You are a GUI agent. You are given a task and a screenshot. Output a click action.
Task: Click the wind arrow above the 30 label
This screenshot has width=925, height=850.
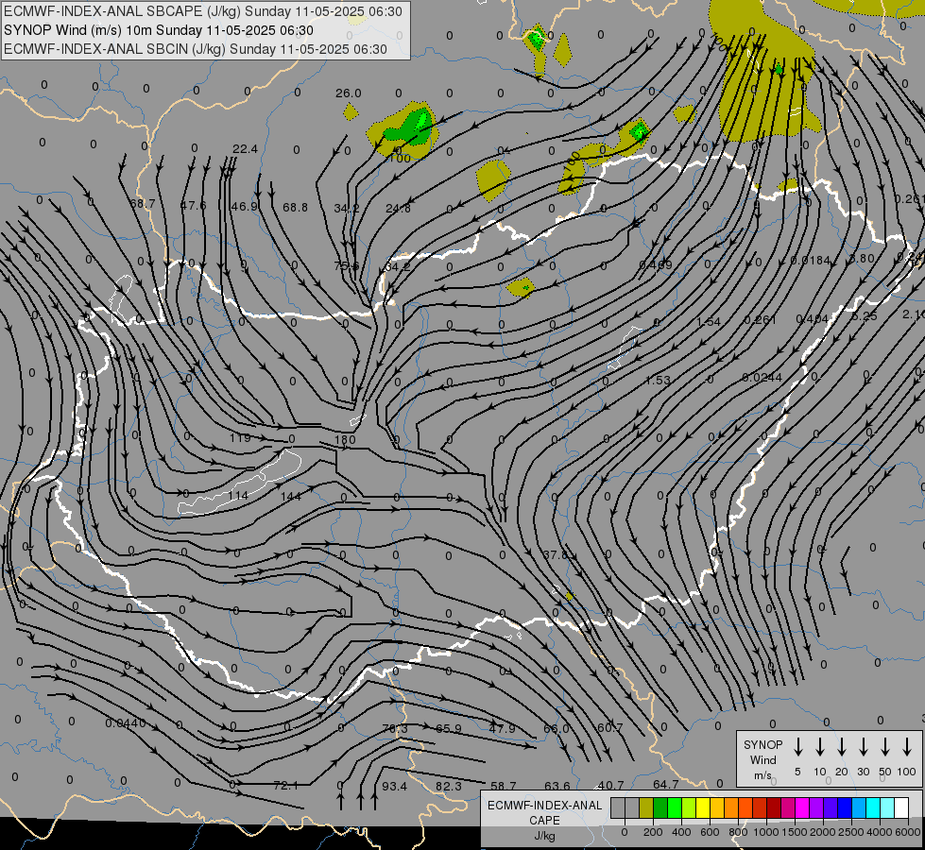click(x=863, y=747)
